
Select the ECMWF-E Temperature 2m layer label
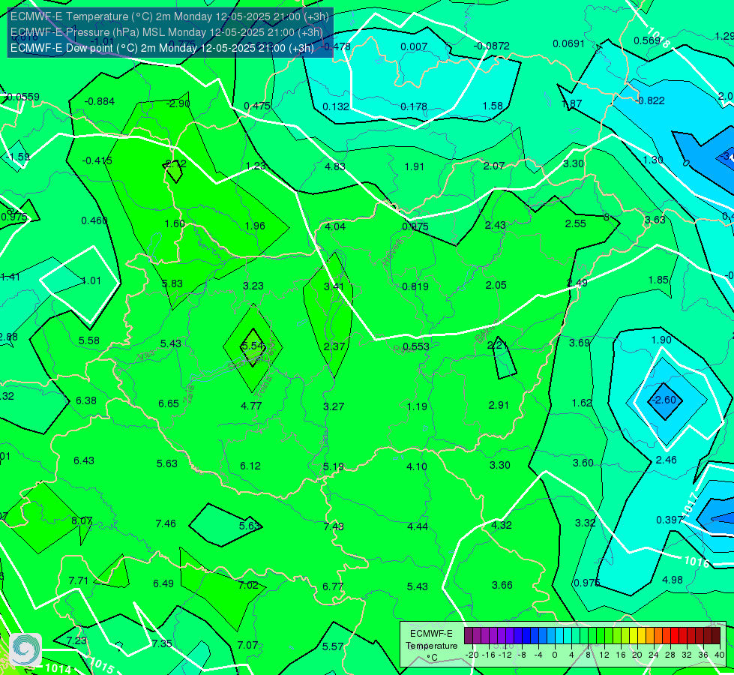click(169, 16)
